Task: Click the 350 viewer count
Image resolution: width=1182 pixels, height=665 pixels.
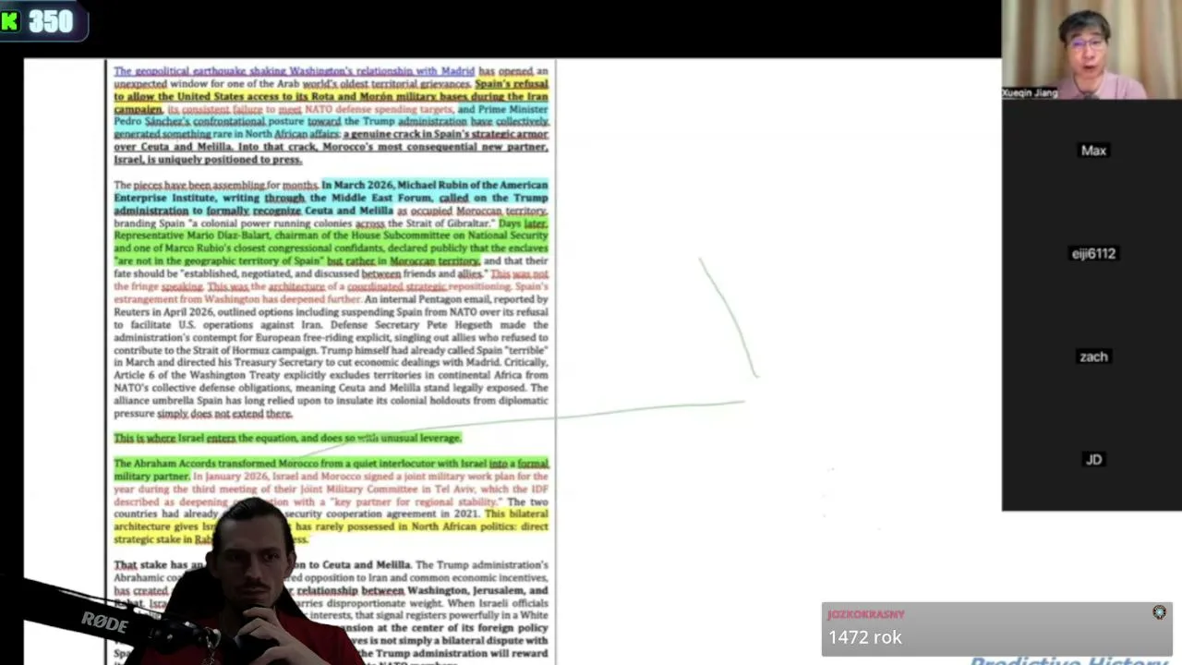Action: point(51,21)
